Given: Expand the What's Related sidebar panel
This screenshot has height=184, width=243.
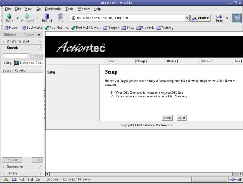Looking at the screenshot, I should tap(22, 41).
